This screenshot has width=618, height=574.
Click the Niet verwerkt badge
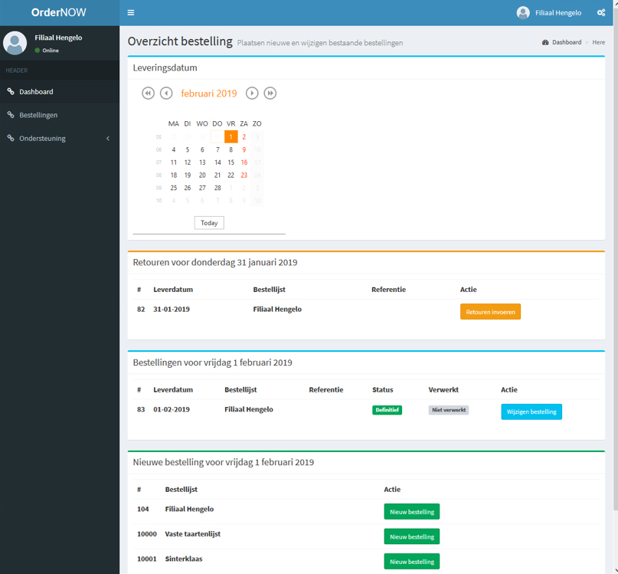tap(449, 410)
